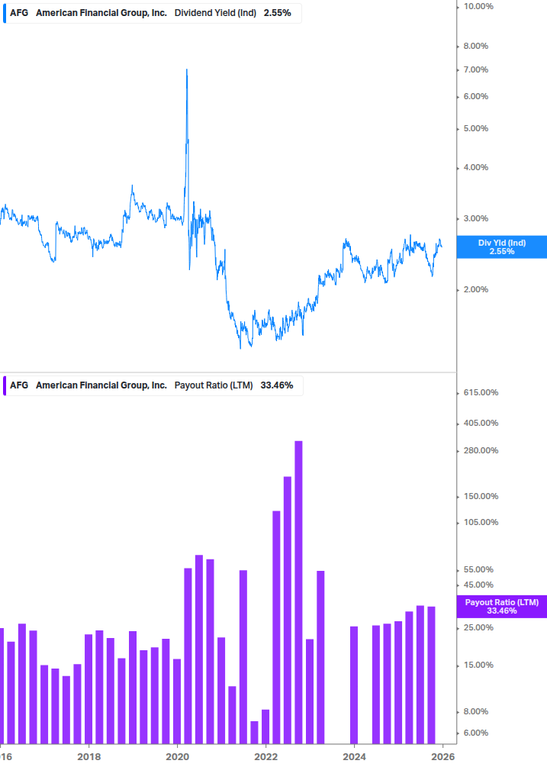Click the shortest payout bar just before 2022
The height and width of the screenshot is (767, 547).
pos(254,732)
